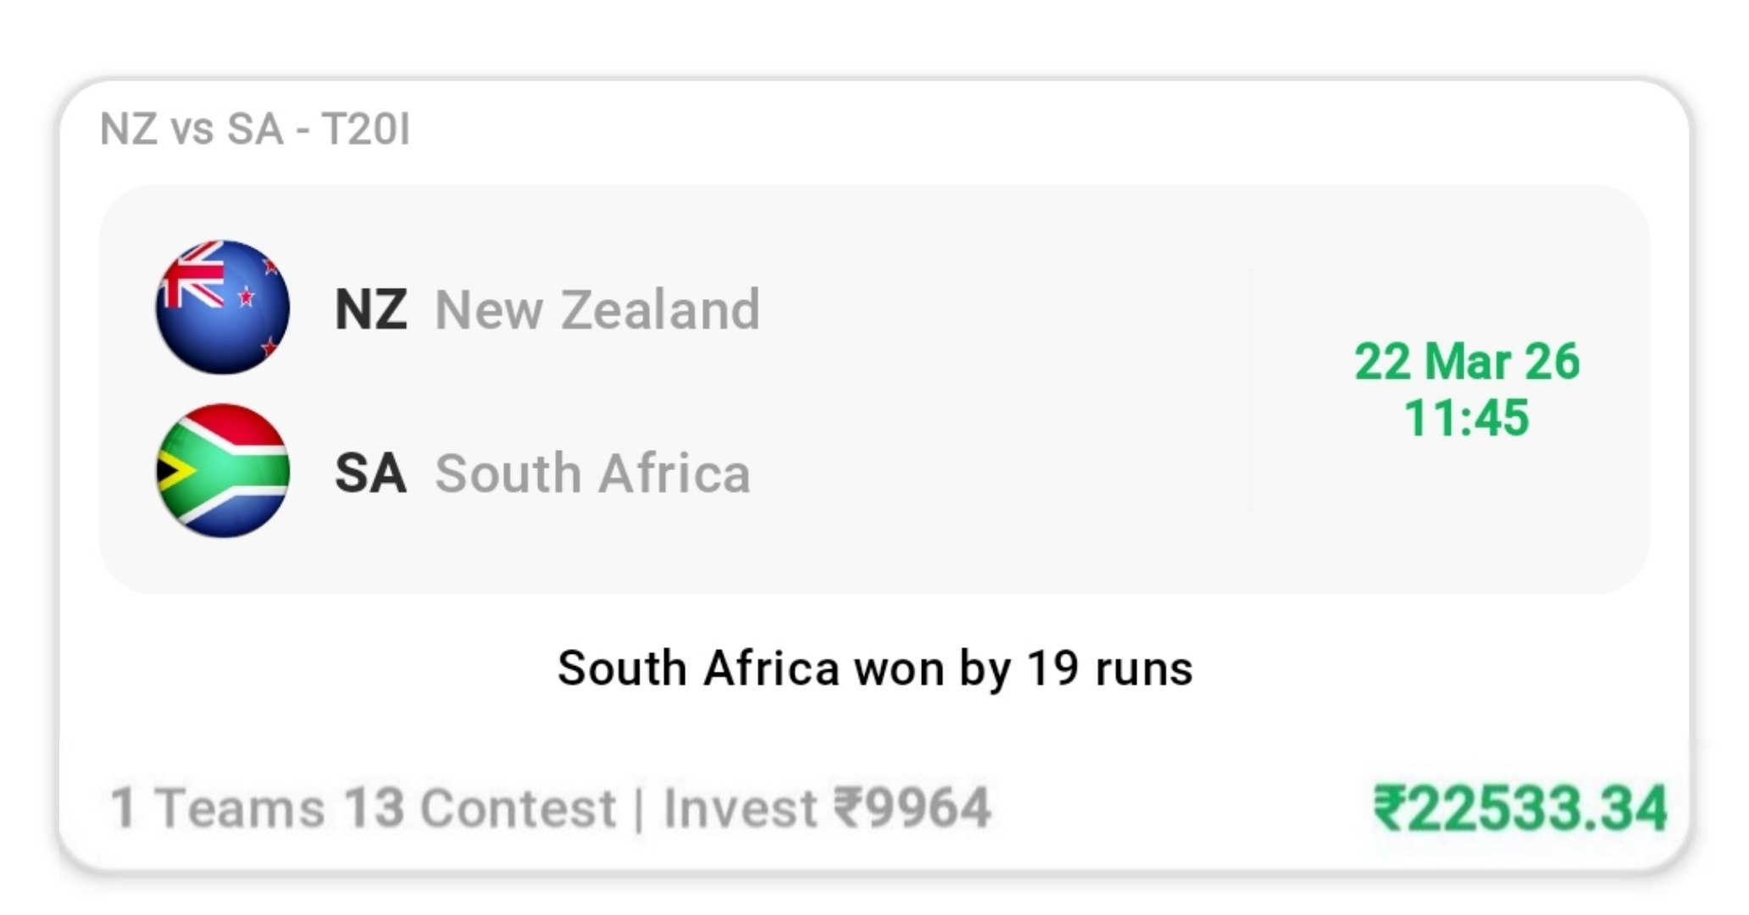Click the New Zealand team name
Screen dimensions: 1749x915
tap(597, 309)
